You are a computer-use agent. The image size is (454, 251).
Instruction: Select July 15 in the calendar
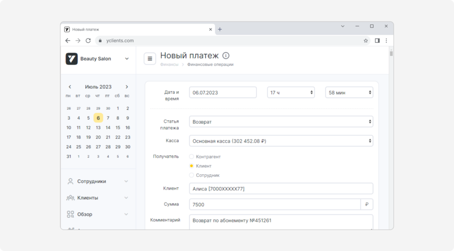(118, 127)
